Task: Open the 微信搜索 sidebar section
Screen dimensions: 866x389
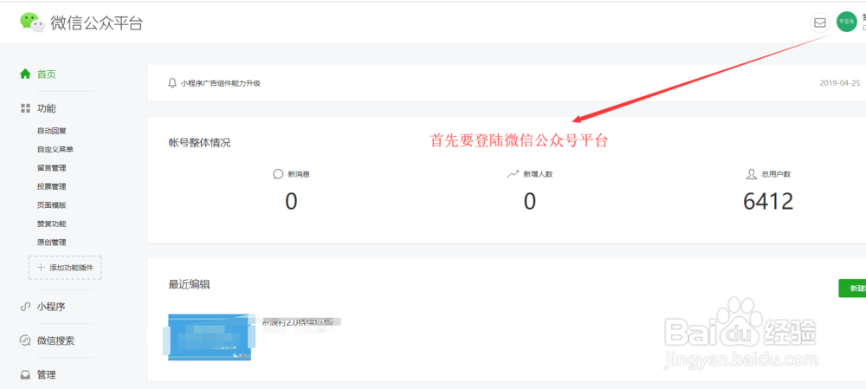Action: (x=55, y=341)
